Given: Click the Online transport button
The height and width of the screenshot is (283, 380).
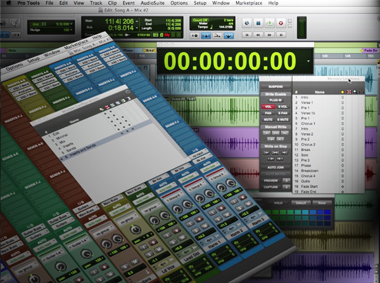Looking at the screenshot, I should [x=247, y=23].
